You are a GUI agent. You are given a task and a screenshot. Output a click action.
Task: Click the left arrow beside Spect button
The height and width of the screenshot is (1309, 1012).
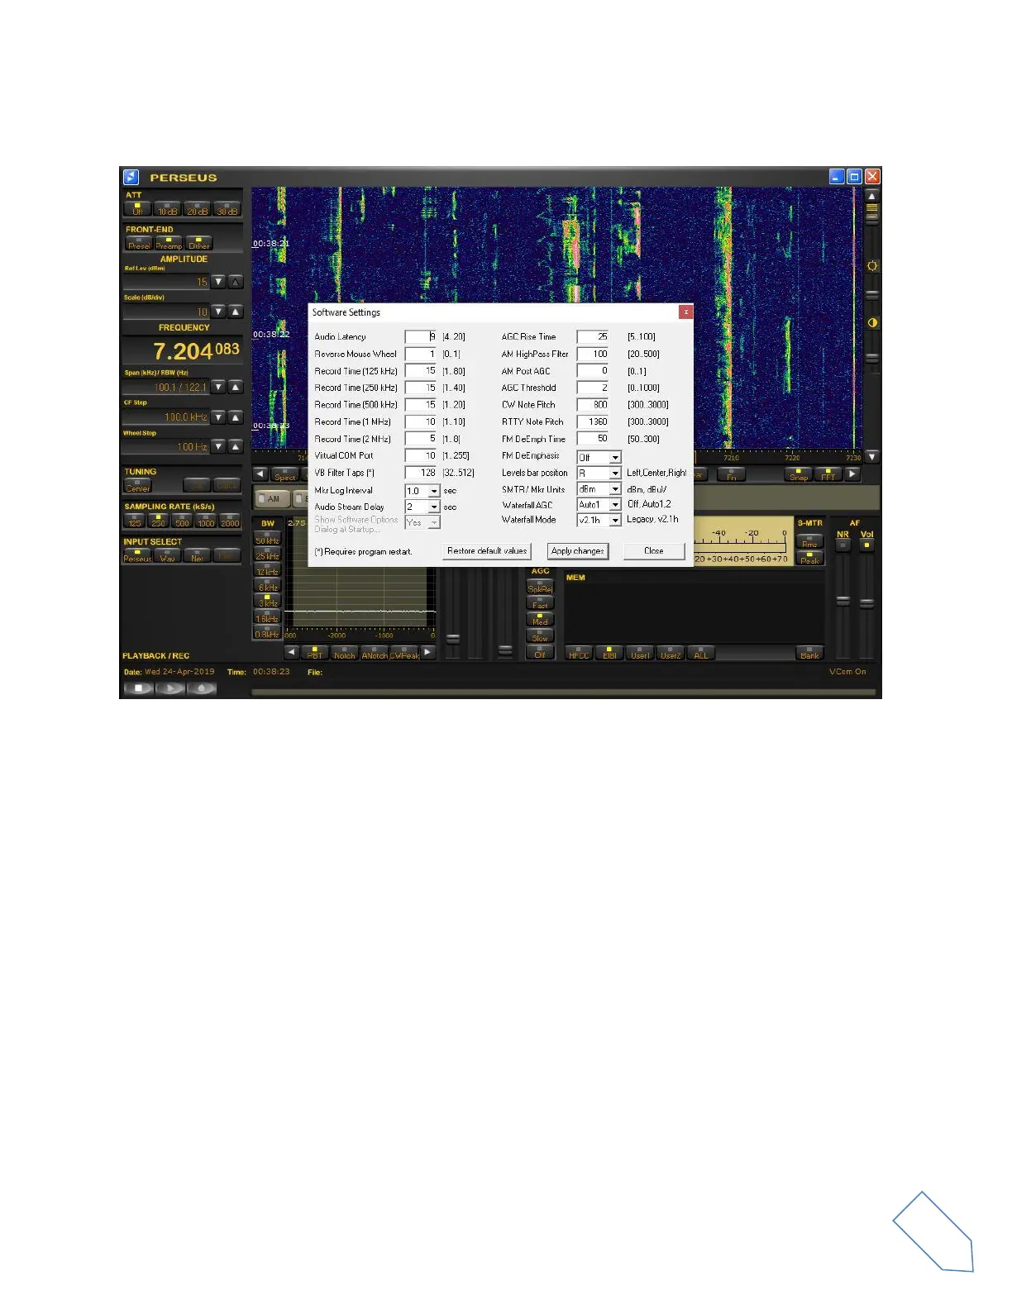(x=260, y=474)
